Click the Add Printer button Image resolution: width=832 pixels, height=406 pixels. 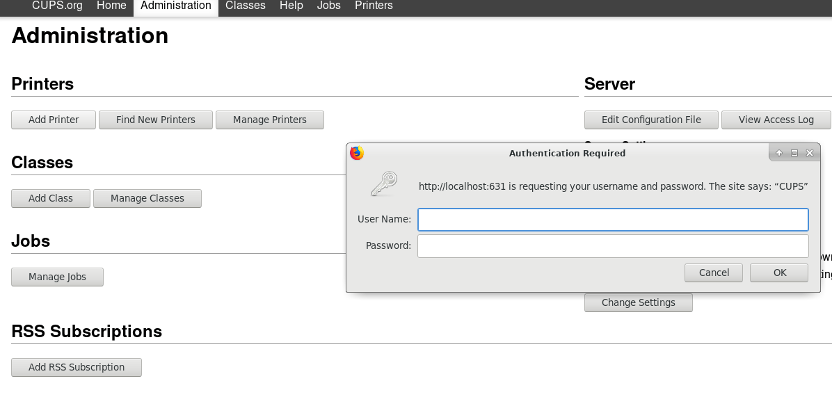[x=54, y=120]
